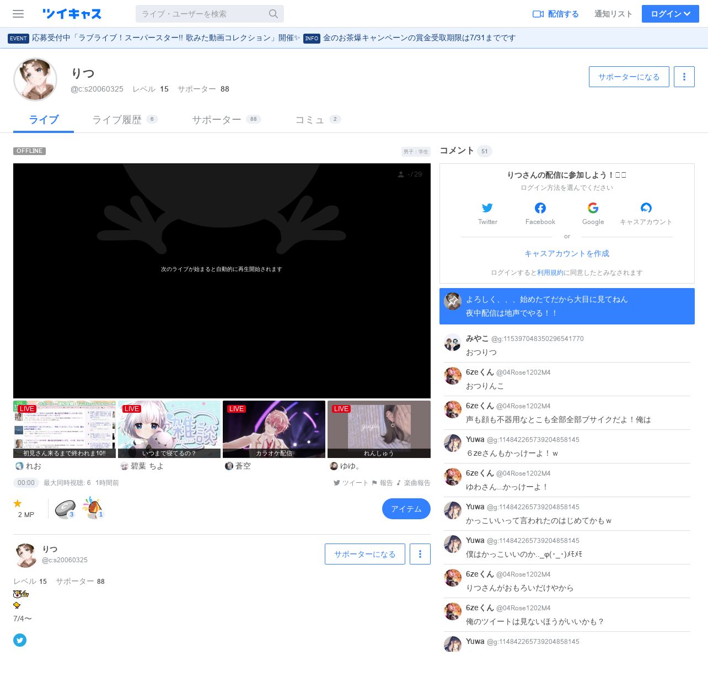This screenshot has width=708, height=687.
Task: Click the party popper item icon
Action: pyautogui.click(x=93, y=508)
